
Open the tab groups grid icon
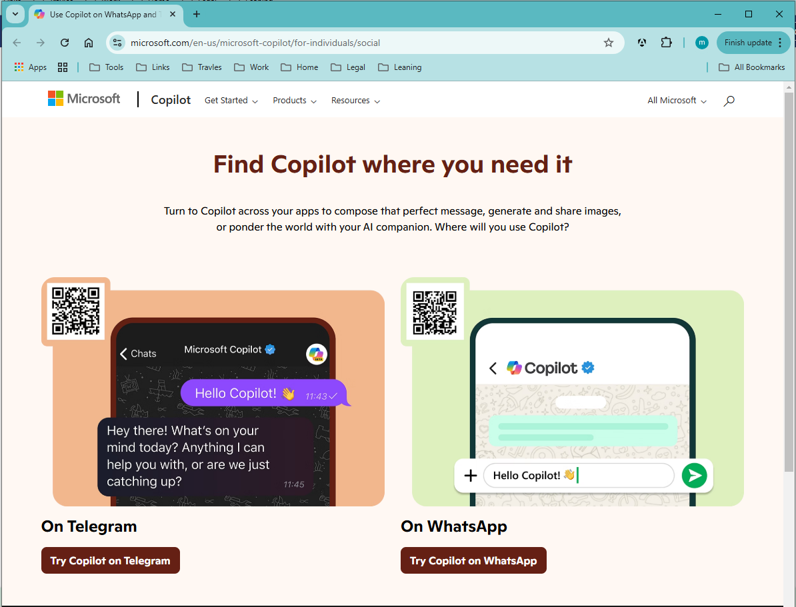[x=63, y=67]
